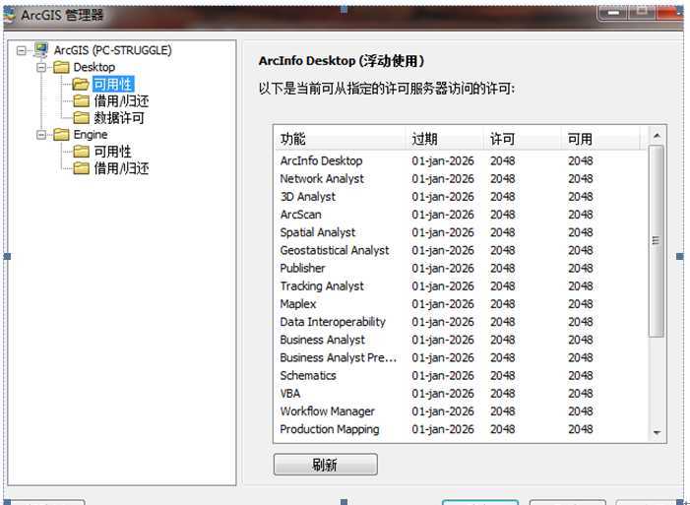Select the Desktop tree label

94,67
